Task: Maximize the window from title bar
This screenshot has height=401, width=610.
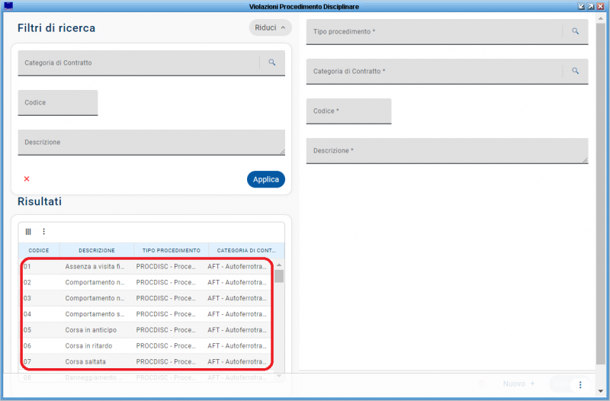Action: (591, 6)
